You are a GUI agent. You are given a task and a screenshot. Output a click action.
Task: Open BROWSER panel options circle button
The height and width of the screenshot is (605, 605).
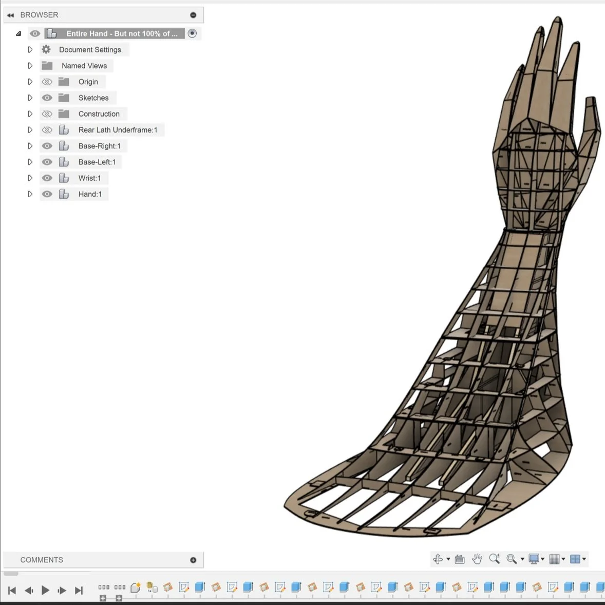click(193, 15)
